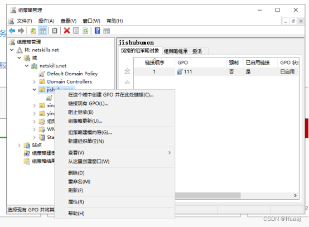Click the double up arrow move-to-top icon
This screenshot has width=309, height=227.
point(127,71)
